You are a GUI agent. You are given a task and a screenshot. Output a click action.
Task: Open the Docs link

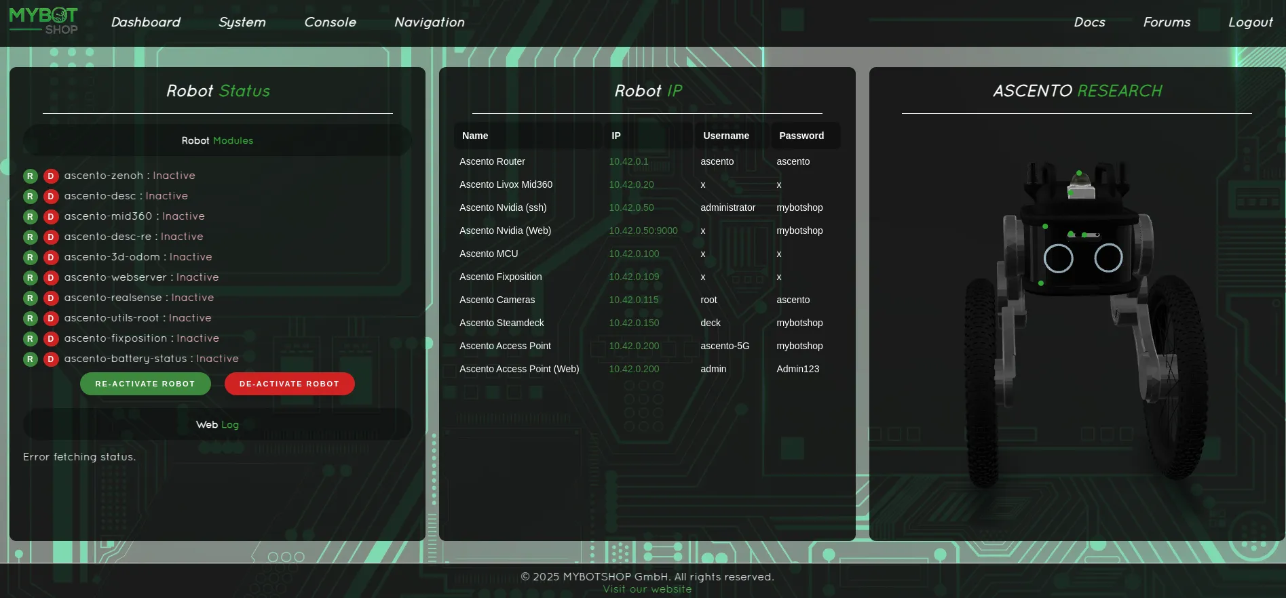pyautogui.click(x=1089, y=22)
